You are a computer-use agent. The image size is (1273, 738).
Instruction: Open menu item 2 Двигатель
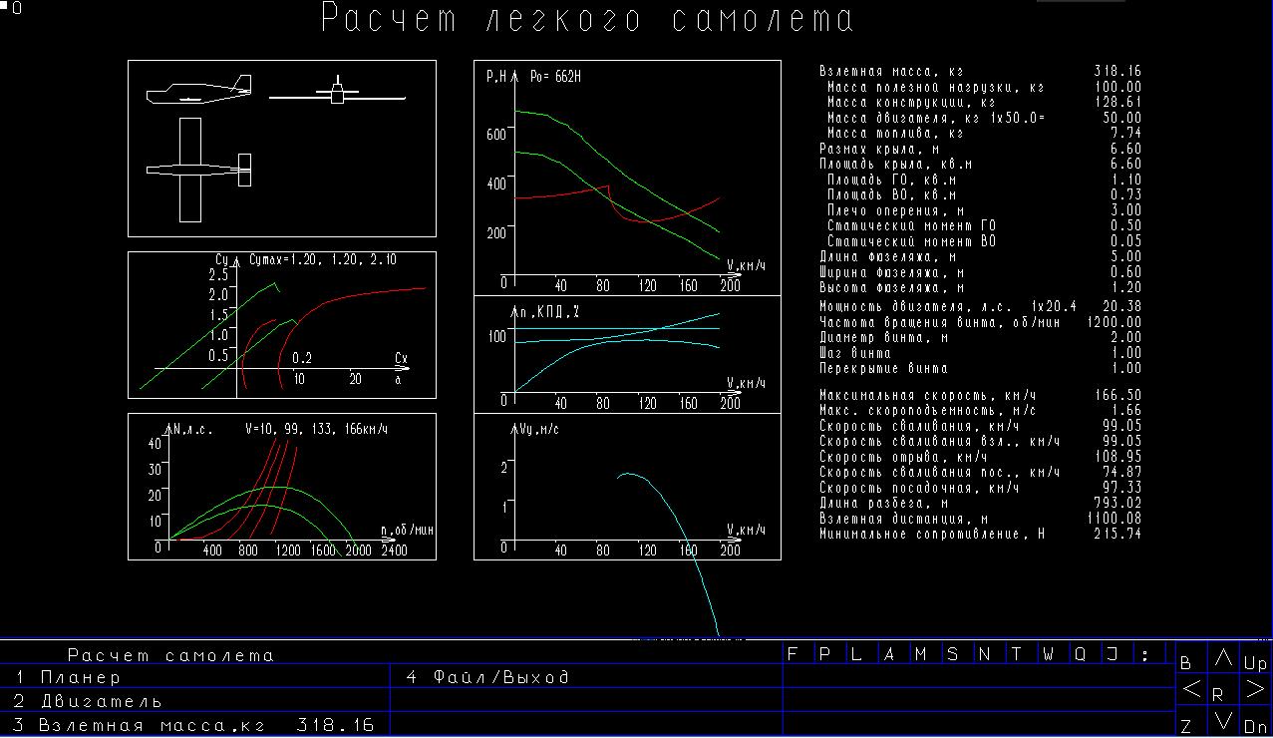pos(194,701)
